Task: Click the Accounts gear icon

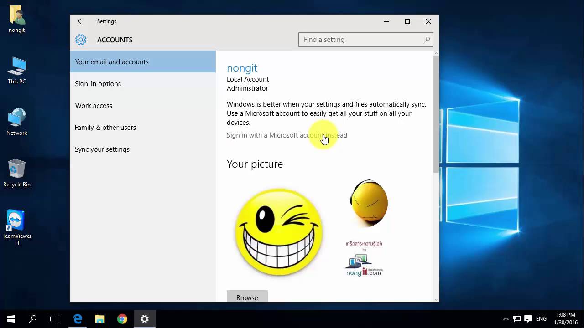Action: coord(81,40)
